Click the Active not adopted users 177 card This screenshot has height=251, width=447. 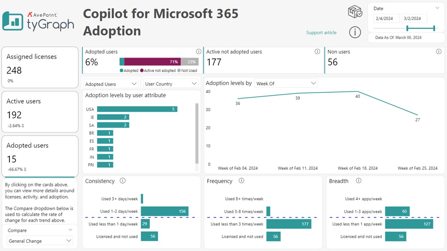click(x=264, y=60)
